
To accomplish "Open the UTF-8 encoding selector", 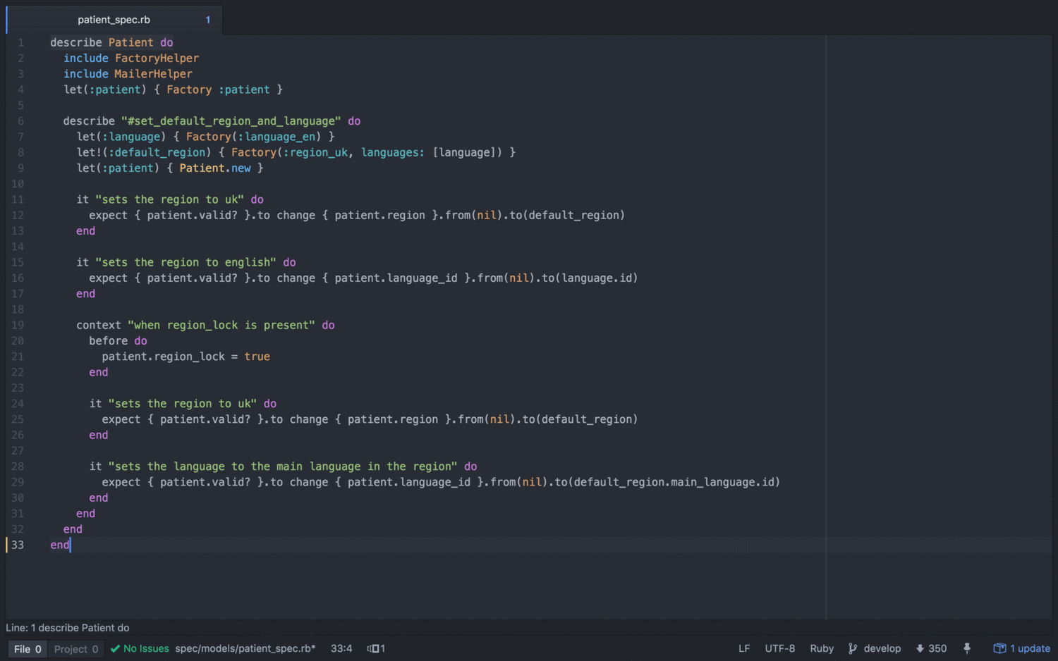I will (780, 648).
